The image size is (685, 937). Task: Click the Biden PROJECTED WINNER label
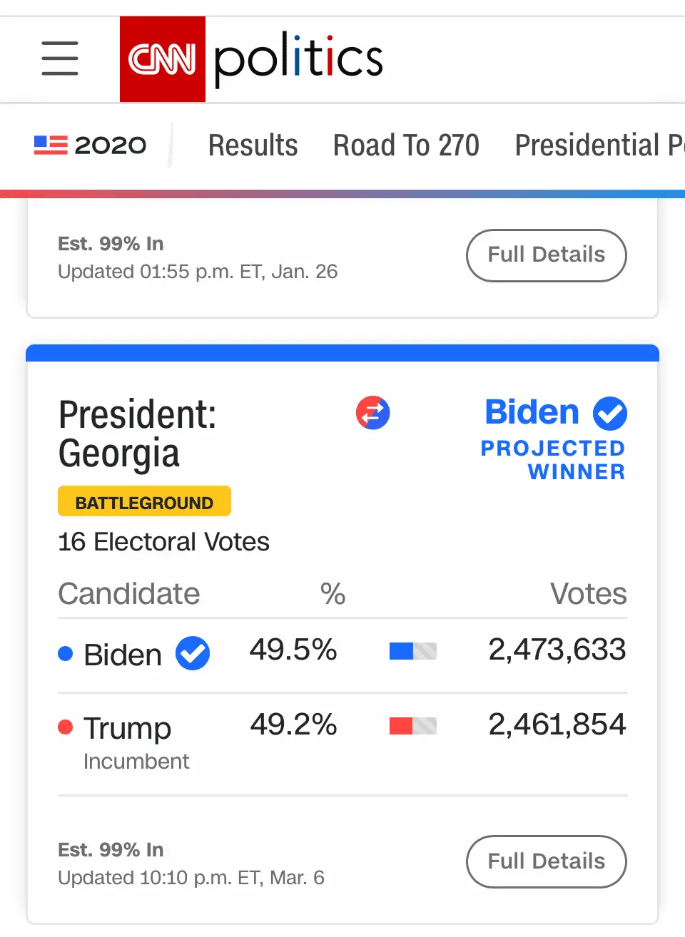(553, 459)
